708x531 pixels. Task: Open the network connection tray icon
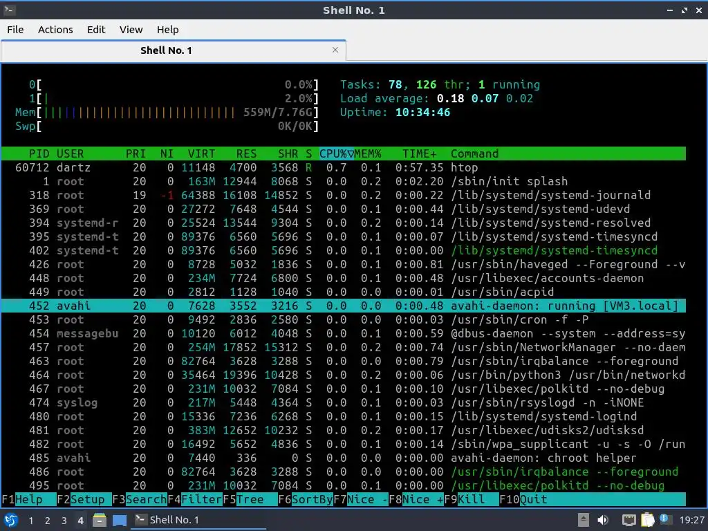pyautogui.click(x=628, y=520)
